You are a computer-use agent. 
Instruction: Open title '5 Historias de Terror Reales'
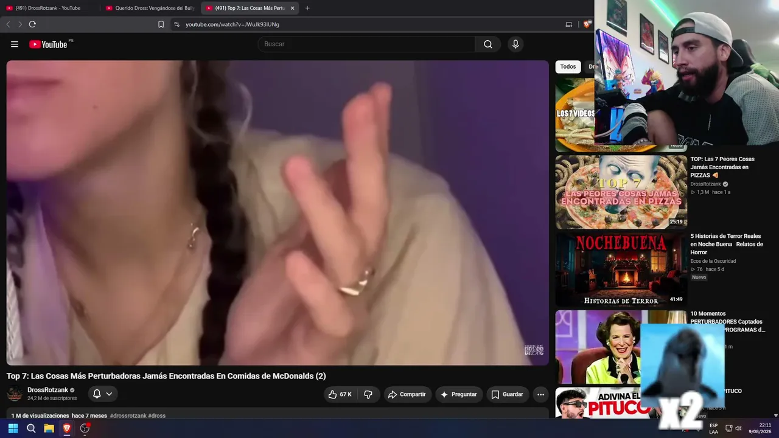726,244
